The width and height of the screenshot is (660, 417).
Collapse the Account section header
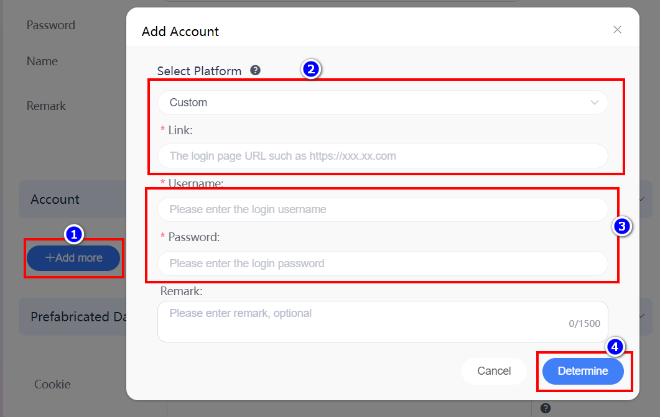72,199
